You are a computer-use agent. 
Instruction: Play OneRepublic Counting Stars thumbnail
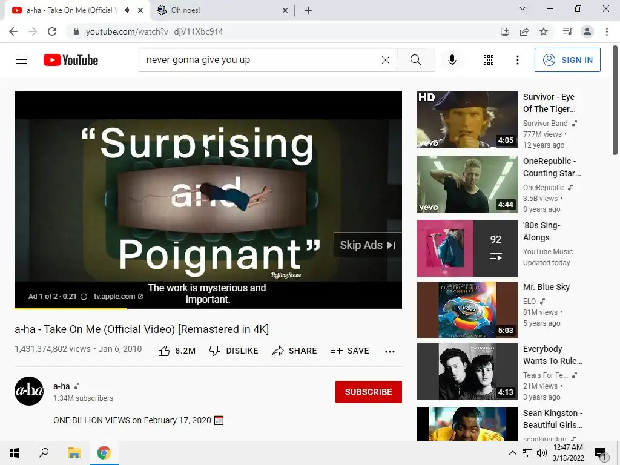467,184
